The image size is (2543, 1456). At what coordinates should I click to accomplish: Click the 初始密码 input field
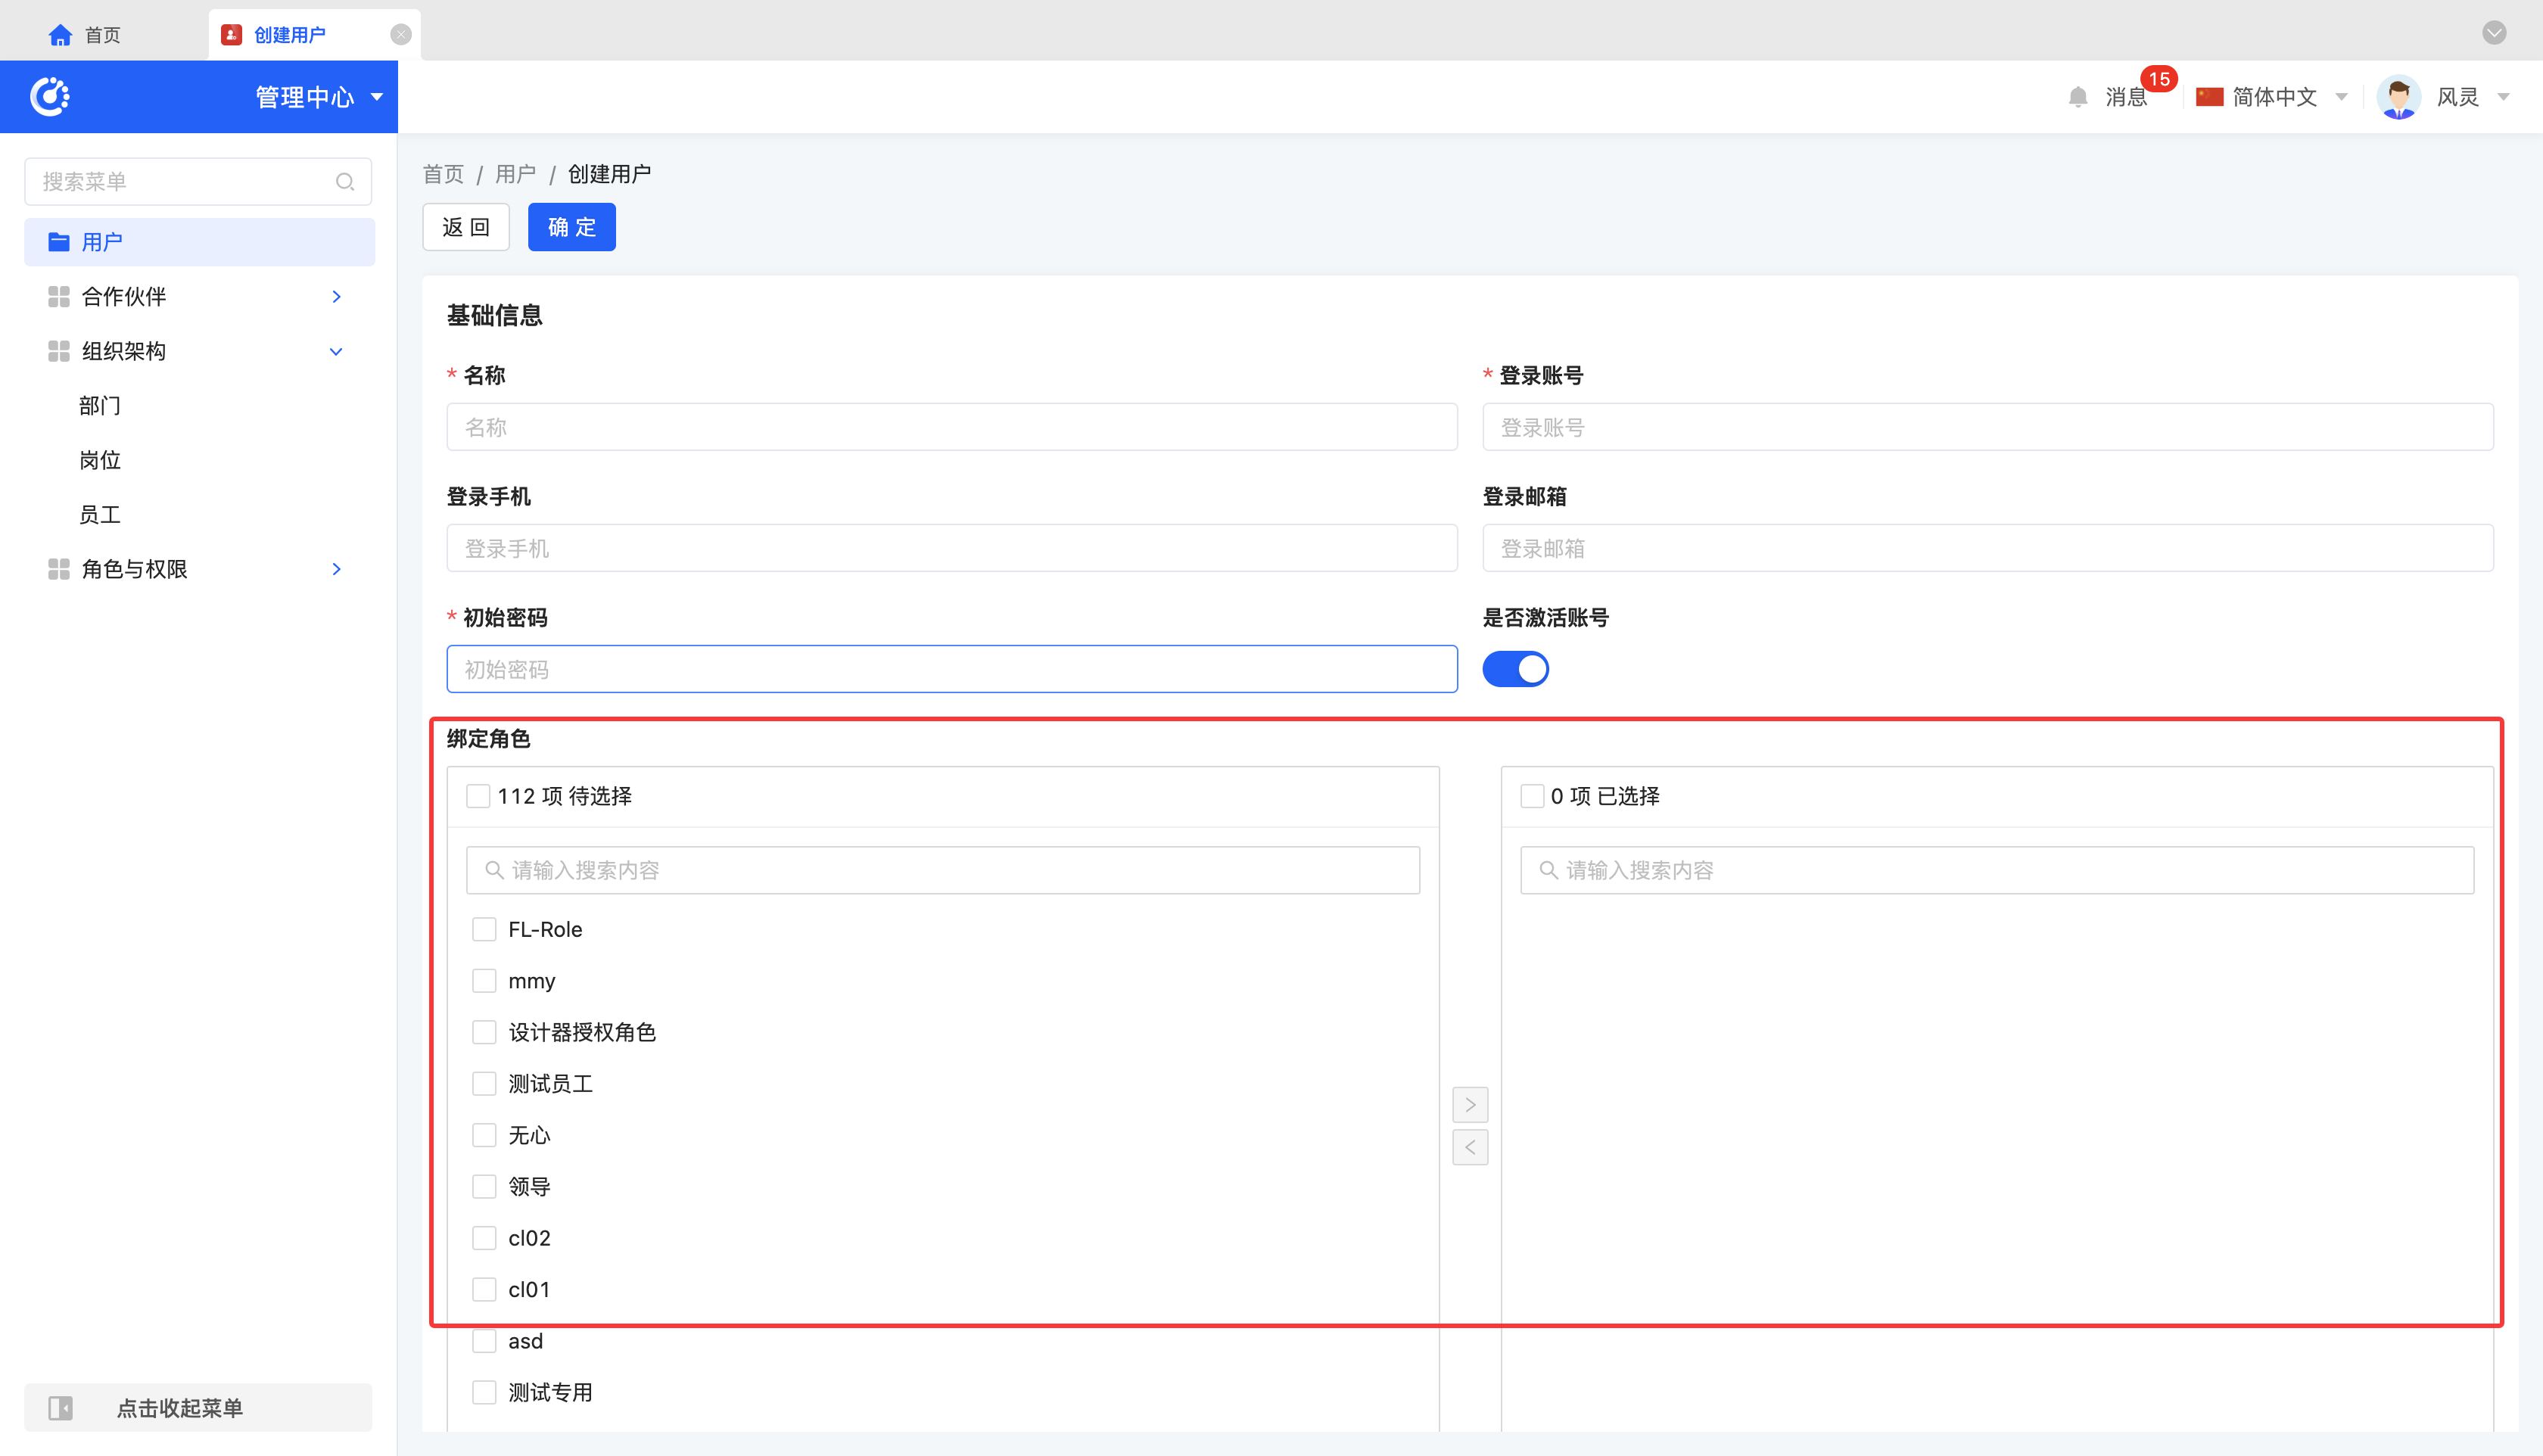pyautogui.click(x=951, y=669)
